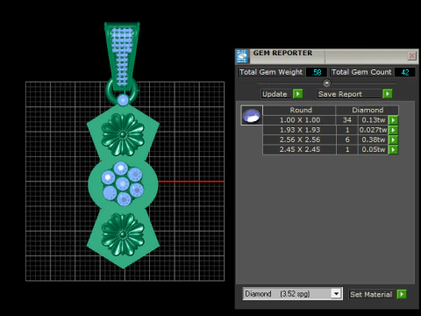This screenshot has width=421, height=316.
Task: Open the Diamond (3.52 spg) material dropdown
Action: click(x=336, y=293)
